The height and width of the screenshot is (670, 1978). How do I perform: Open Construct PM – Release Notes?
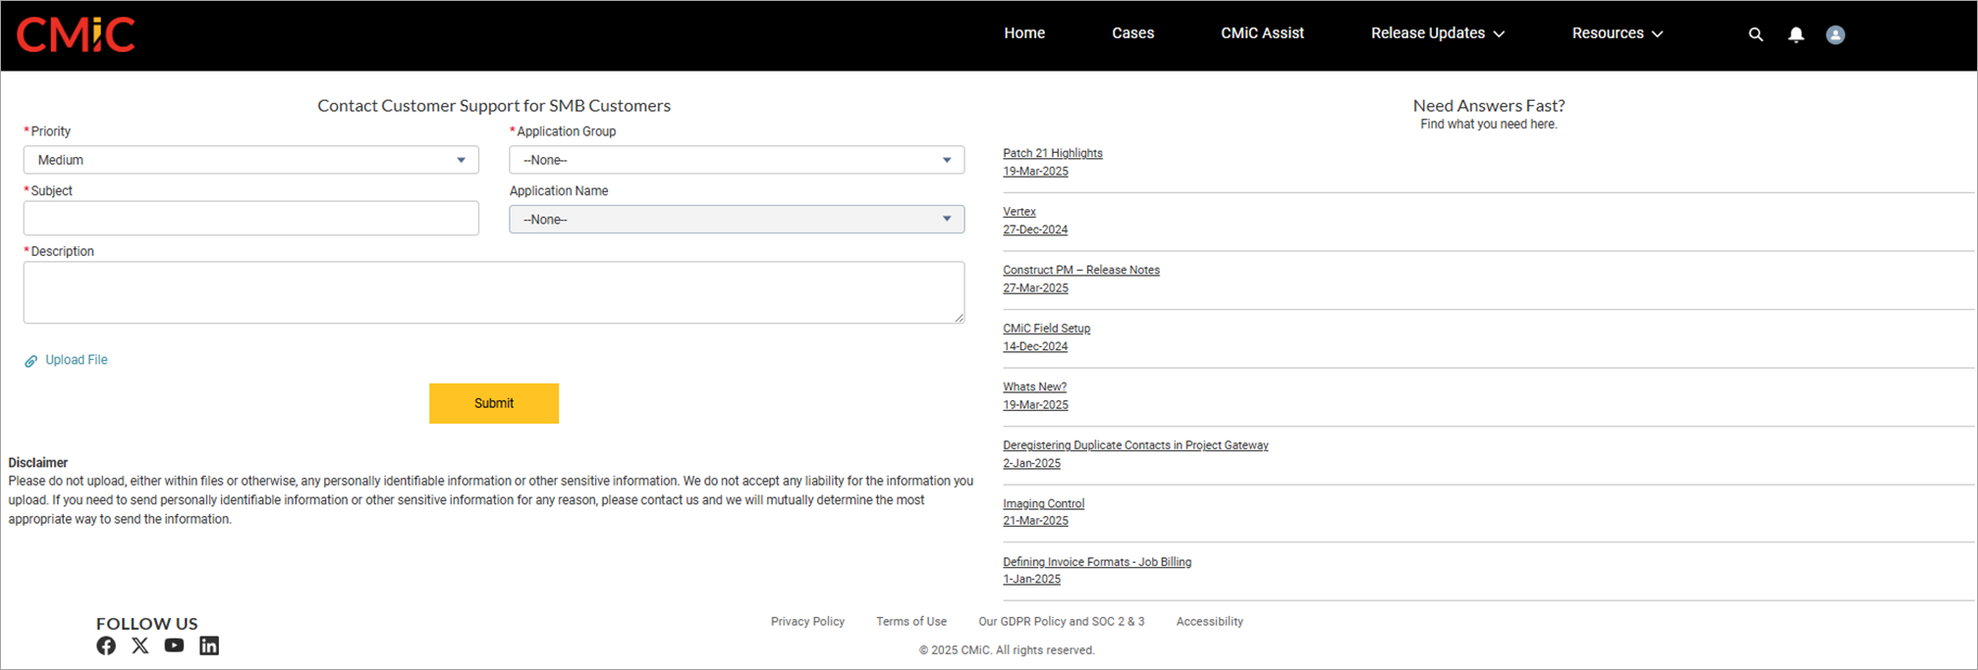point(1081,270)
